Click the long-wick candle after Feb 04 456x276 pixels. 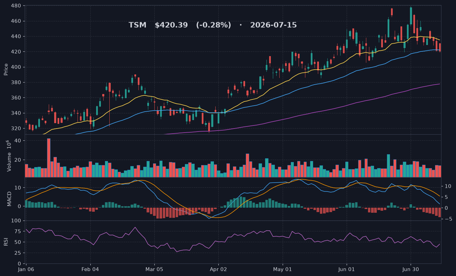(110, 105)
